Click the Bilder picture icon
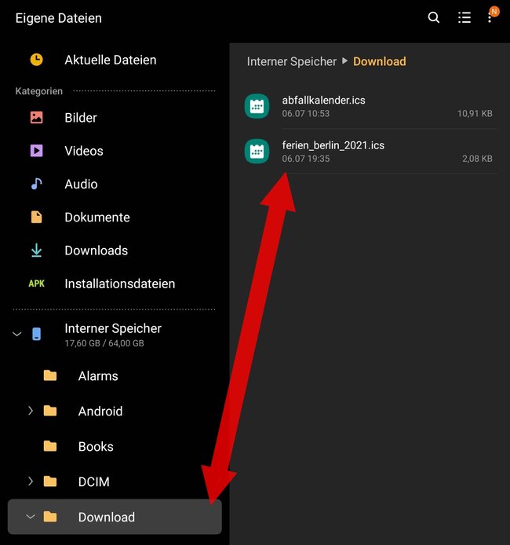This screenshot has height=545, width=510. coord(36,118)
